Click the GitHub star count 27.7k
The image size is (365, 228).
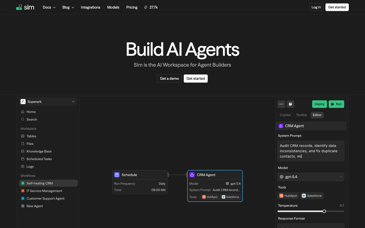coord(151,7)
